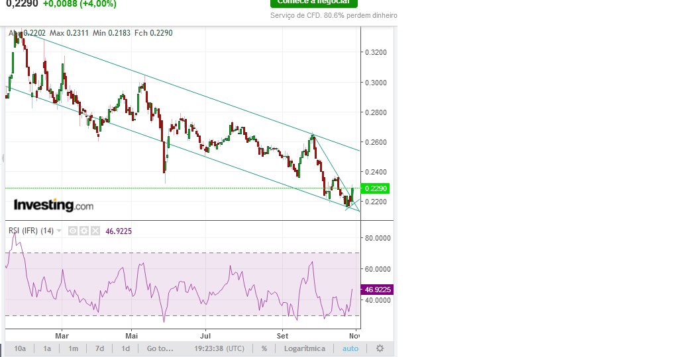Click the Serviço de CFD disclaimer text
The width and height of the screenshot is (691, 357).
coord(334,15)
